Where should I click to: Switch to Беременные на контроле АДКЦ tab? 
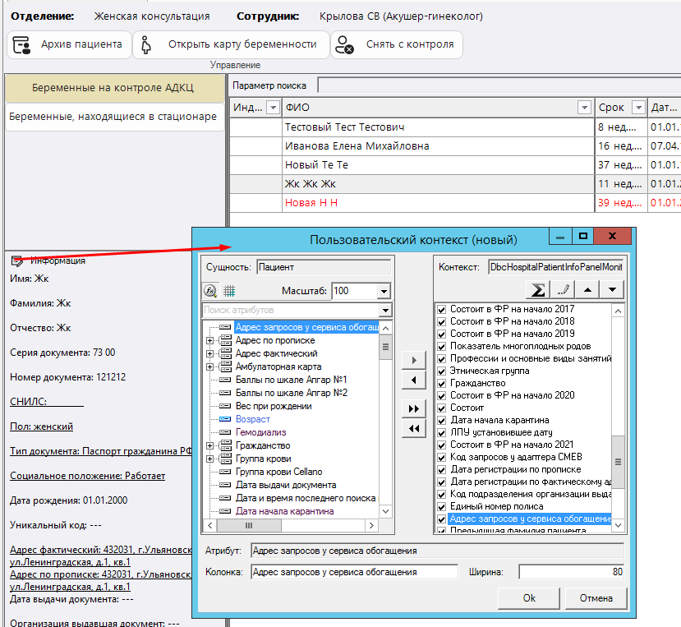pyautogui.click(x=115, y=88)
